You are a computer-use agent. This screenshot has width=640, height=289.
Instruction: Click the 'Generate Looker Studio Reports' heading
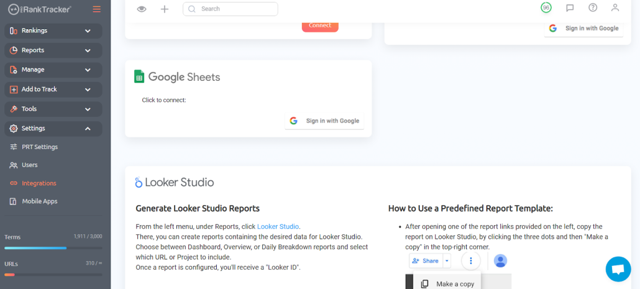(198, 209)
